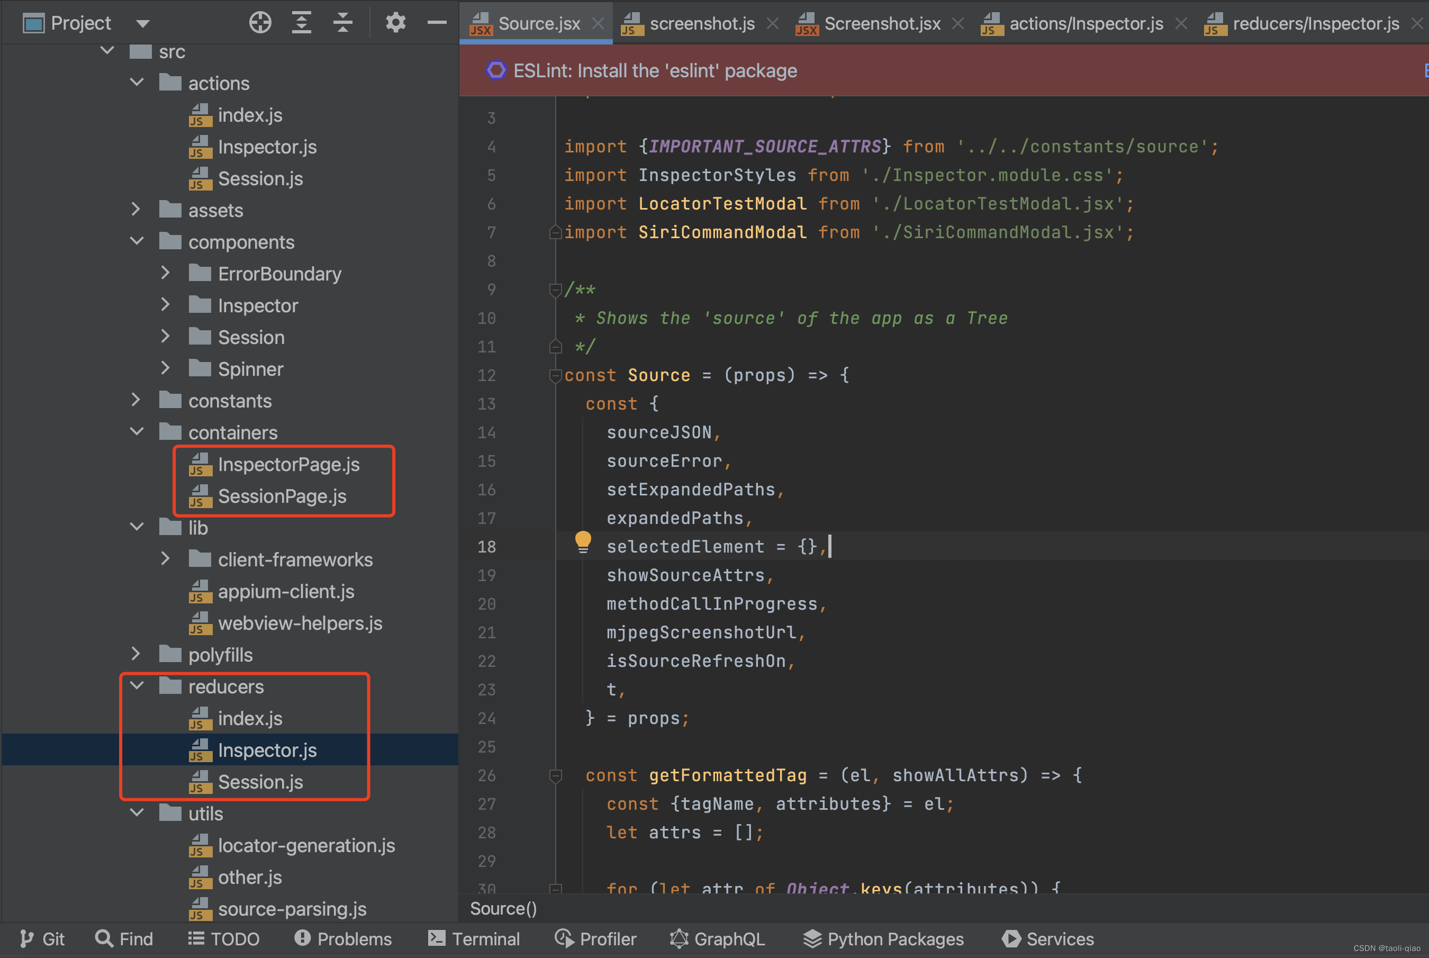
Task: Switch to the Screenshot.jsx tab
Action: [x=882, y=24]
